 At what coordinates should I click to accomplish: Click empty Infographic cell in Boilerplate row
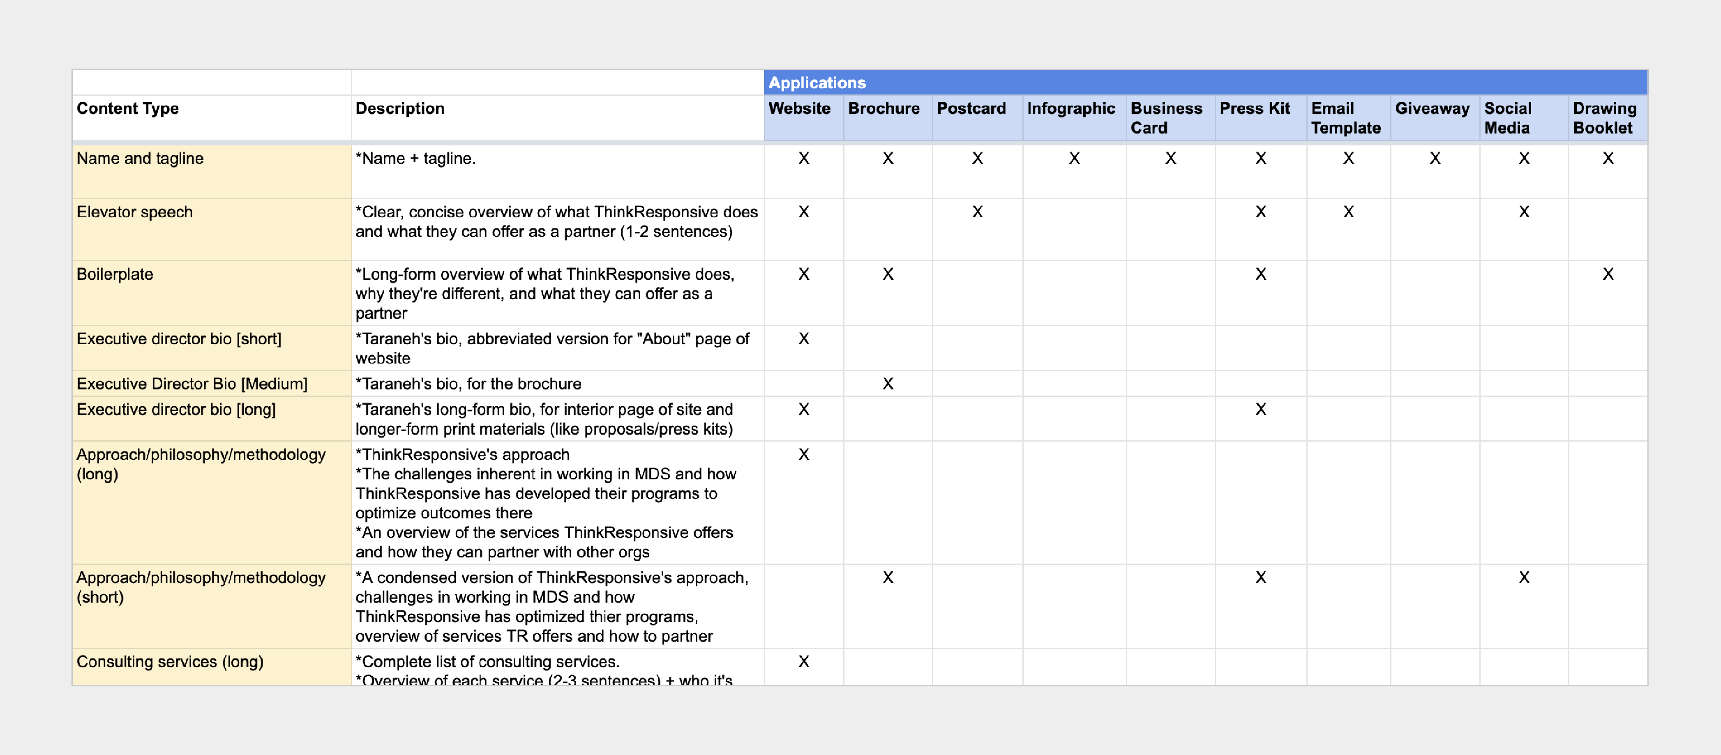[x=1074, y=292]
